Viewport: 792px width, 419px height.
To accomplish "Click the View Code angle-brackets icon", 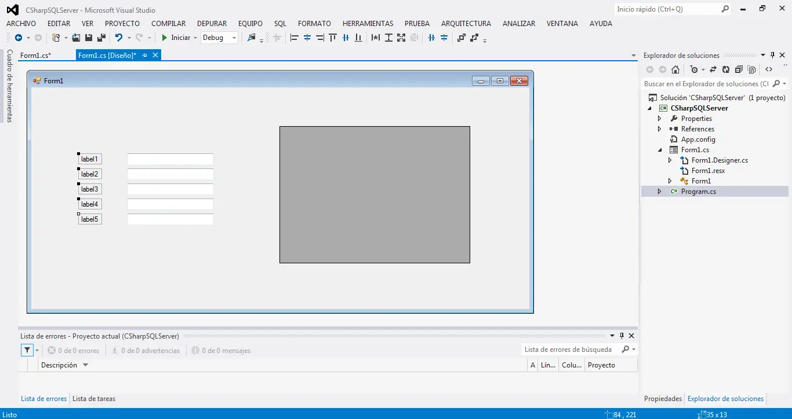I will (x=769, y=69).
